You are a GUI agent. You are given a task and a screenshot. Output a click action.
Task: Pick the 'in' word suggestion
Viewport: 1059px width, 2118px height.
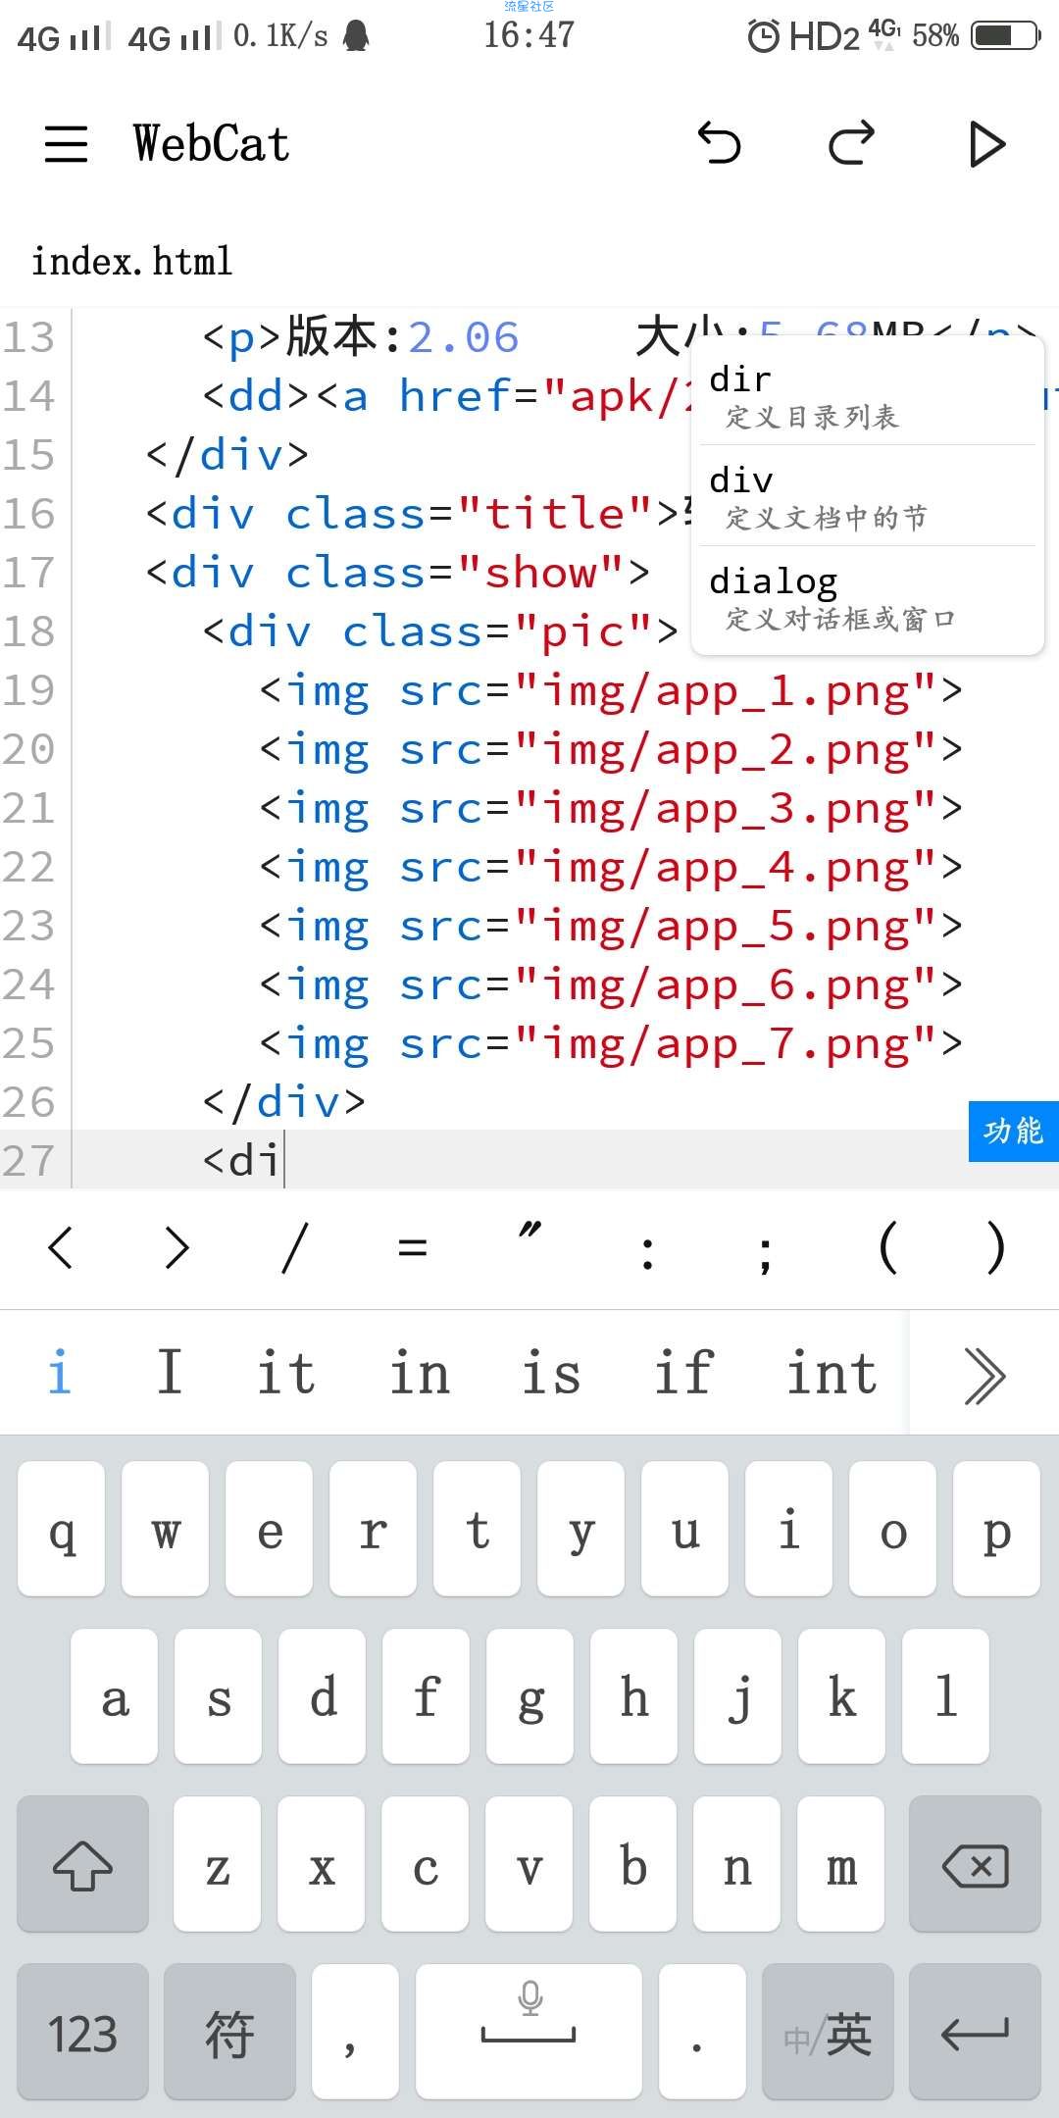(420, 1372)
